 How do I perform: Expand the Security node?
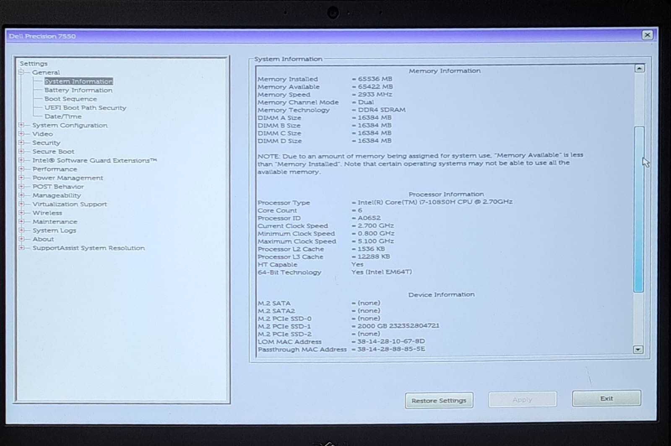(21, 143)
